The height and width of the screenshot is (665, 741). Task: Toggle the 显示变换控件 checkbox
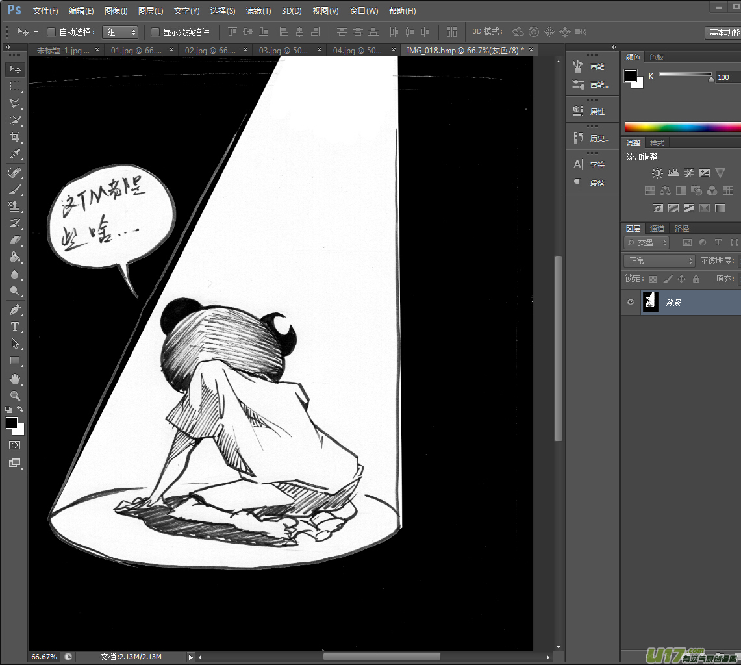(155, 32)
